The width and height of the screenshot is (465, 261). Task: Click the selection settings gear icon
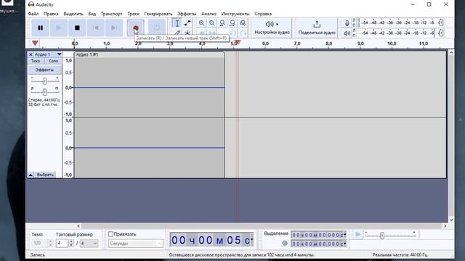point(285,244)
